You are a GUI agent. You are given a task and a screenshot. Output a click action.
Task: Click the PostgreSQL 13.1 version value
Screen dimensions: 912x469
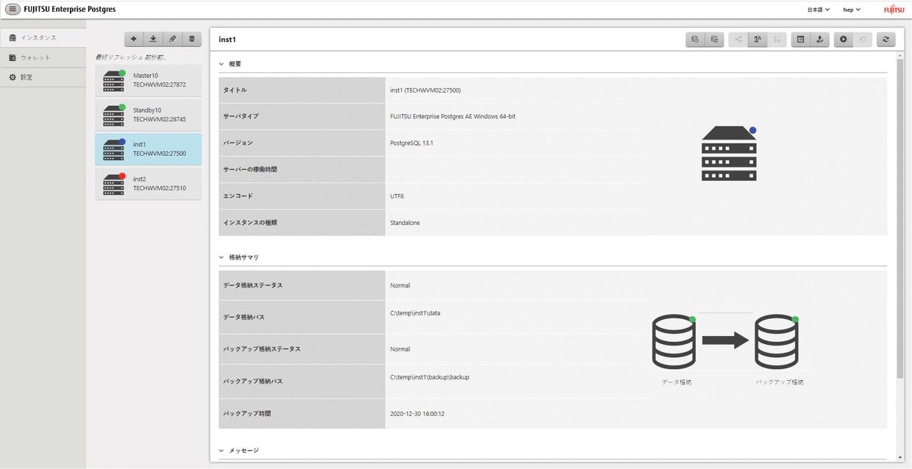click(411, 143)
